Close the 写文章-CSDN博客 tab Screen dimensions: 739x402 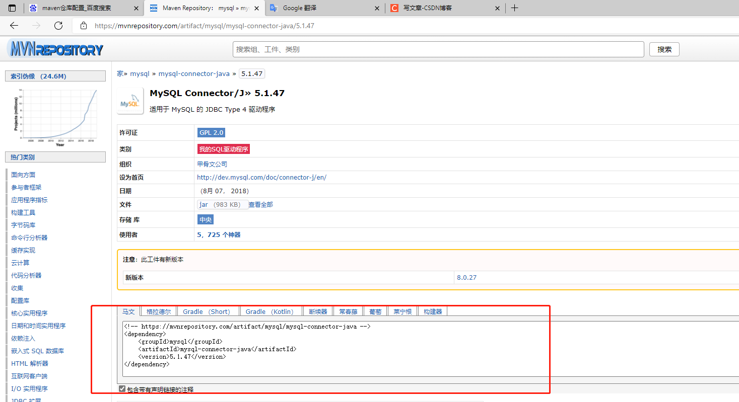pyautogui.click(x=498, y=8)
